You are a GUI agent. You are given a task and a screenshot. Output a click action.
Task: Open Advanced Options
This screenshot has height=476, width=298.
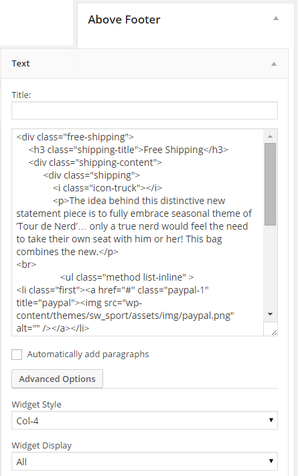pos(57,379)
